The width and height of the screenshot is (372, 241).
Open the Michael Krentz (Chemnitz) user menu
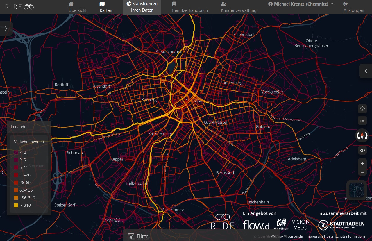[x=301, y=4]
